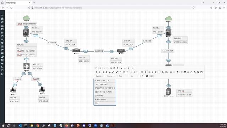Select the EVE | Topology browser tab
This screenshot has height=128, width=227.
tap(18, 2)
